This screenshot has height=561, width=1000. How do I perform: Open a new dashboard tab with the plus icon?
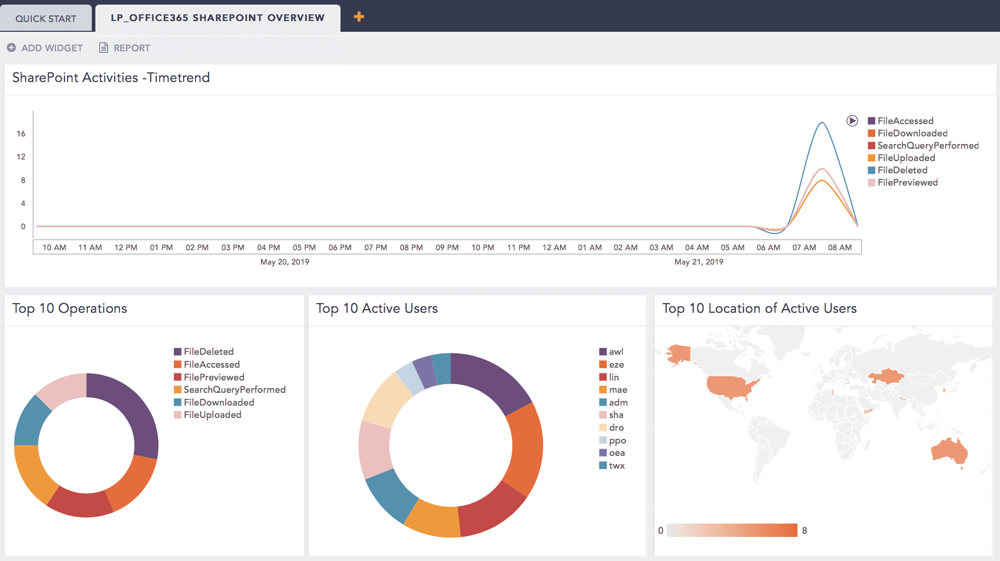(359, 16)
